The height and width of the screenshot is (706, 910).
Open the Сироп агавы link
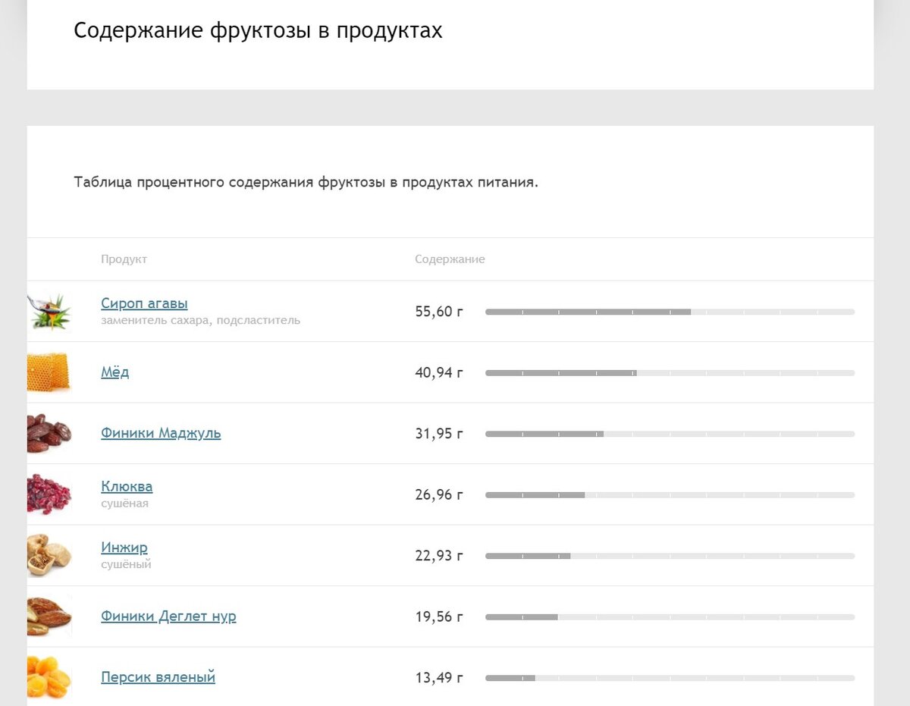click(x=144, y=303)
